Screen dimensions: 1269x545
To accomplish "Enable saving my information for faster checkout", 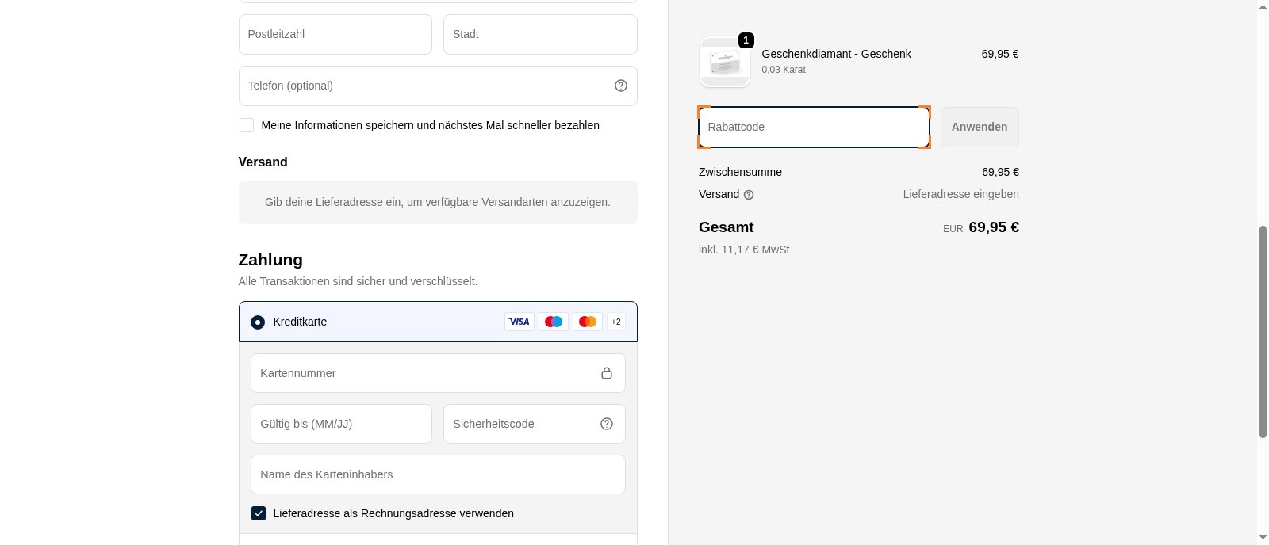I will click(247, 125).
